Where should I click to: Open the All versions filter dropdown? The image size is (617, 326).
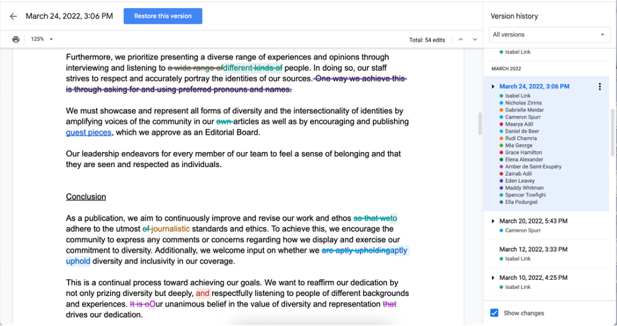pos(549,35)
